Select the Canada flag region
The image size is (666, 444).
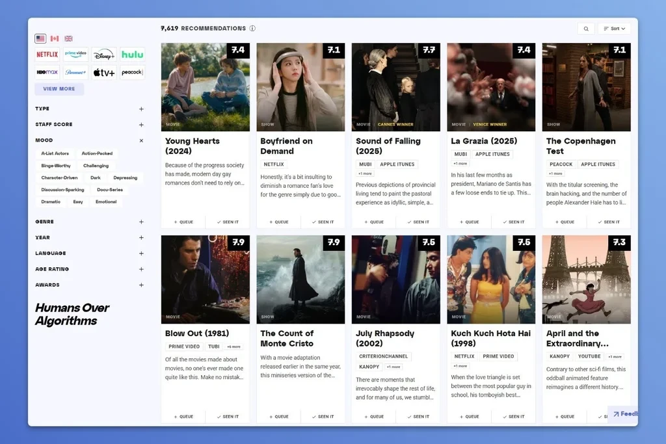[55, 38]
